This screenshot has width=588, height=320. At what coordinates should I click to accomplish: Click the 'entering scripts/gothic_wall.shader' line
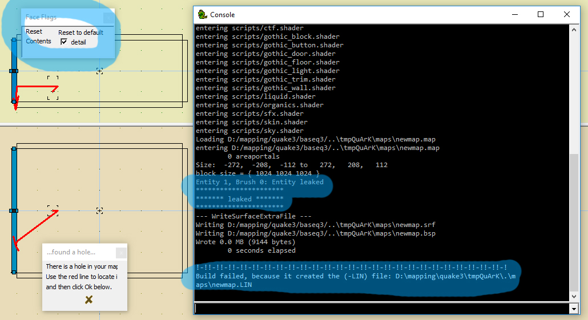[265, 88]
